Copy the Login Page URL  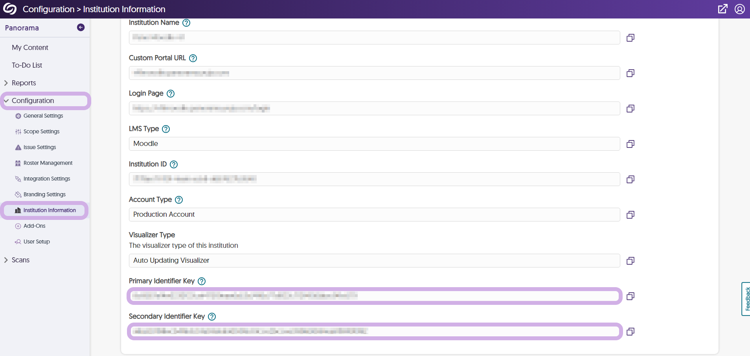point(630,109)
